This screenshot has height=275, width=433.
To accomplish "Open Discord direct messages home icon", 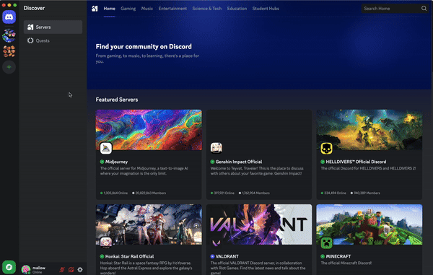I will [9, 17].
